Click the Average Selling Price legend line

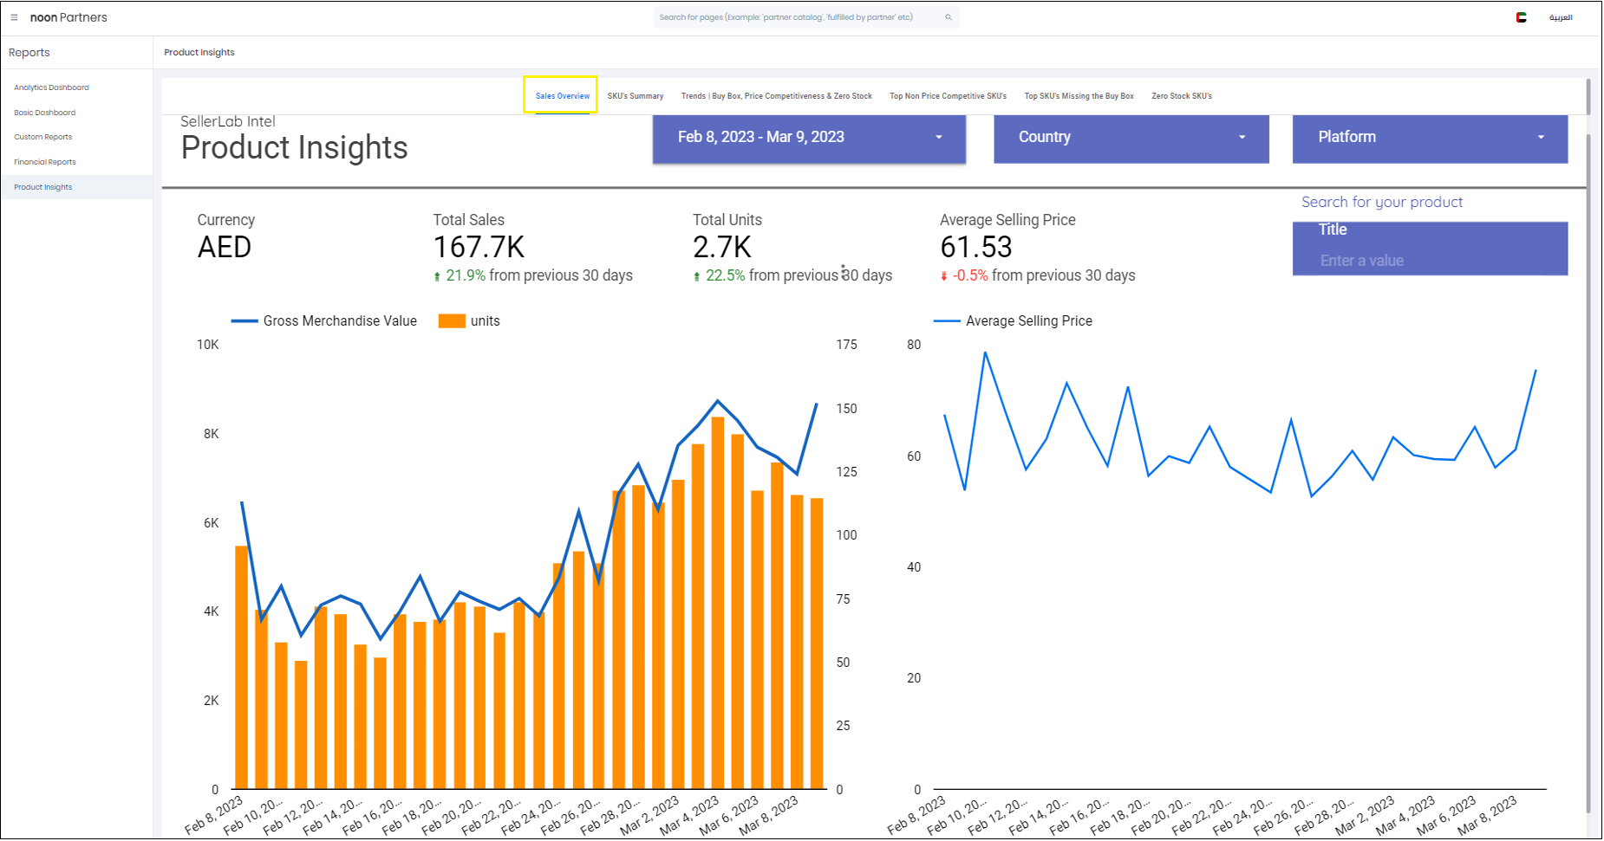pyautogui.click(x=947, y=321)
